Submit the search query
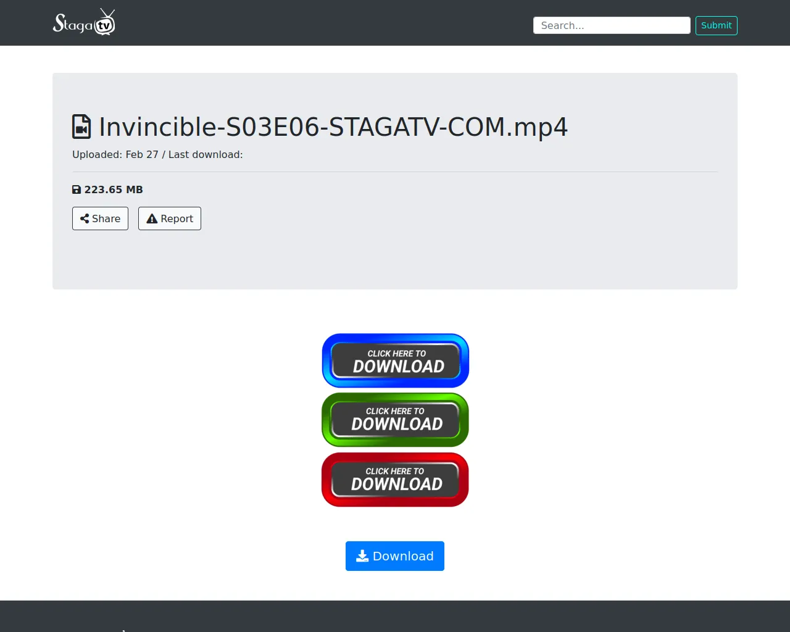Viewport: 790px width, 632px height. (717, 25)
